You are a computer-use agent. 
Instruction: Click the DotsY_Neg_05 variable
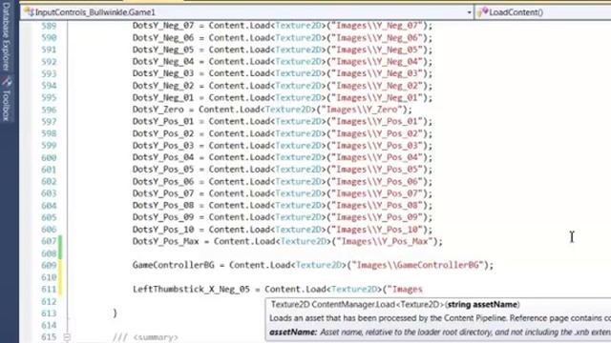click(x=163, y=50)
